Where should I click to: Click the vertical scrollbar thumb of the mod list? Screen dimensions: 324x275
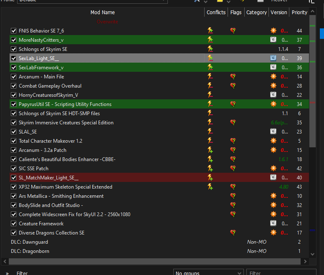tap(312, 81)
